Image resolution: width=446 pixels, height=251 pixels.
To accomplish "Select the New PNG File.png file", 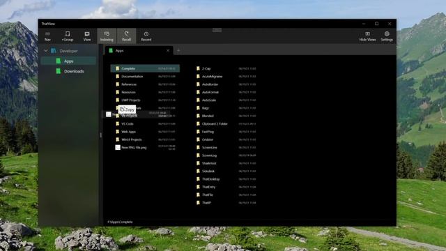I will [145, 147].
